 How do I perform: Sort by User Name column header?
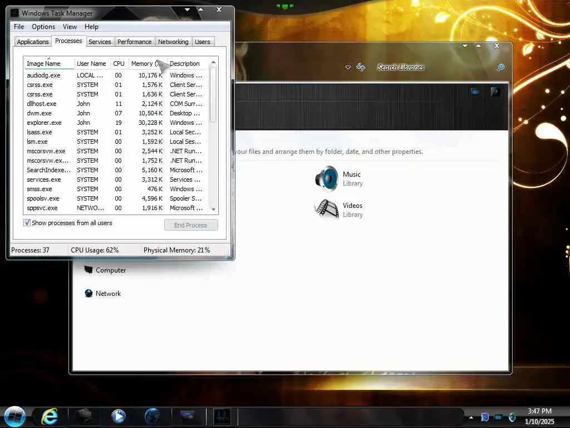(91, 64)
